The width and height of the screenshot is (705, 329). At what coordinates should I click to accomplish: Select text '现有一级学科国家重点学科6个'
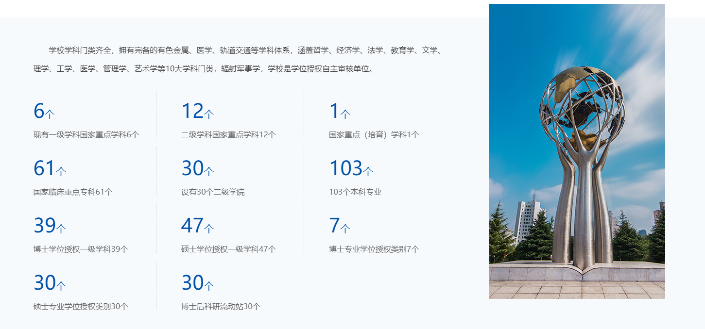86,135
